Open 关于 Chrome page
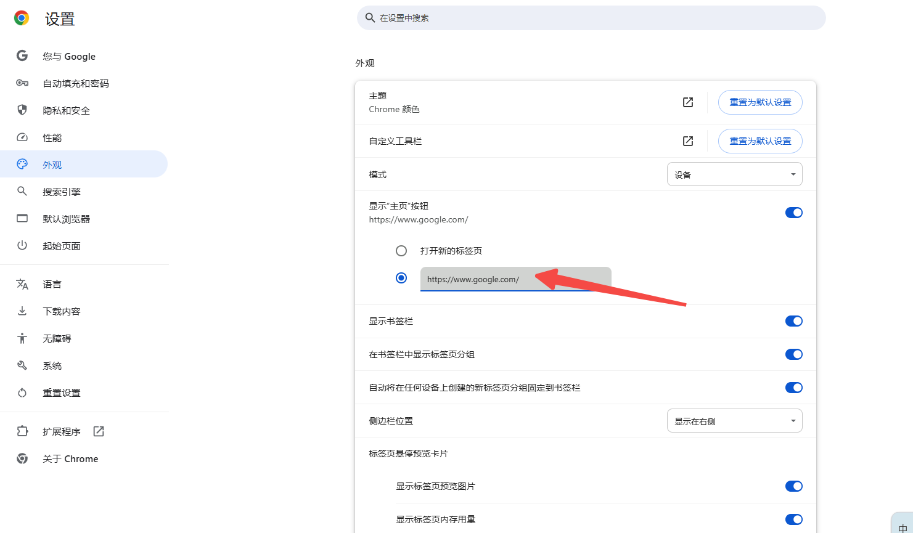Screen dimensions: 913x533 (x=84, y=458)
